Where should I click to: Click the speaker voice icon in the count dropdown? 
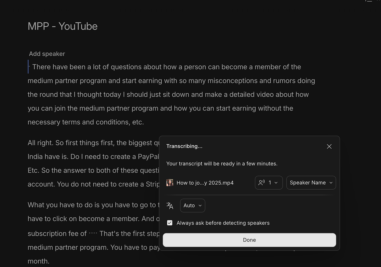tap(262, 183)
